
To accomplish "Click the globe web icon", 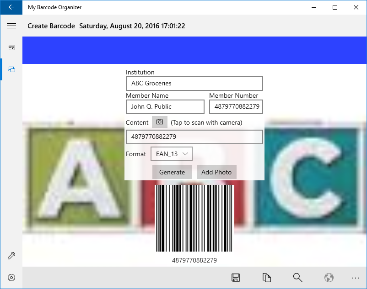I will (x=329, y=278).
